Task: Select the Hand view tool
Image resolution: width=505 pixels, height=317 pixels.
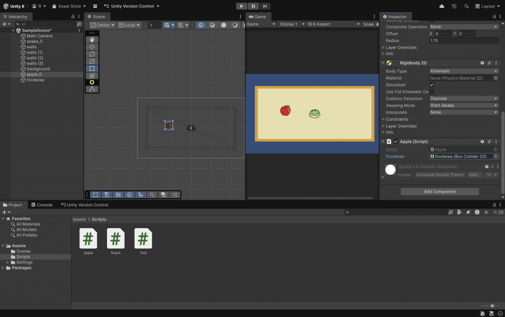Action: (92, 39)
